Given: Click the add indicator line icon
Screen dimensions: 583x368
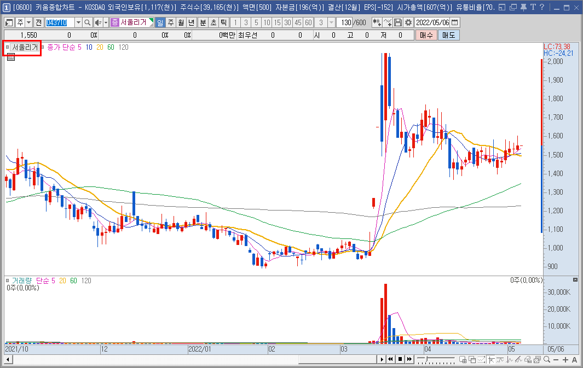Looking at the screenshot, I should (388, 22).
